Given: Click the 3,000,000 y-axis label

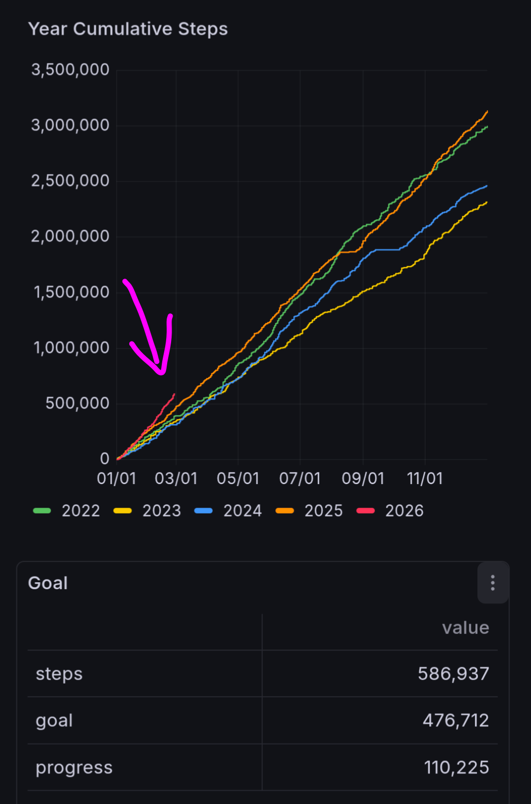Looking at the screenshot, I should (x=70, y=125).
